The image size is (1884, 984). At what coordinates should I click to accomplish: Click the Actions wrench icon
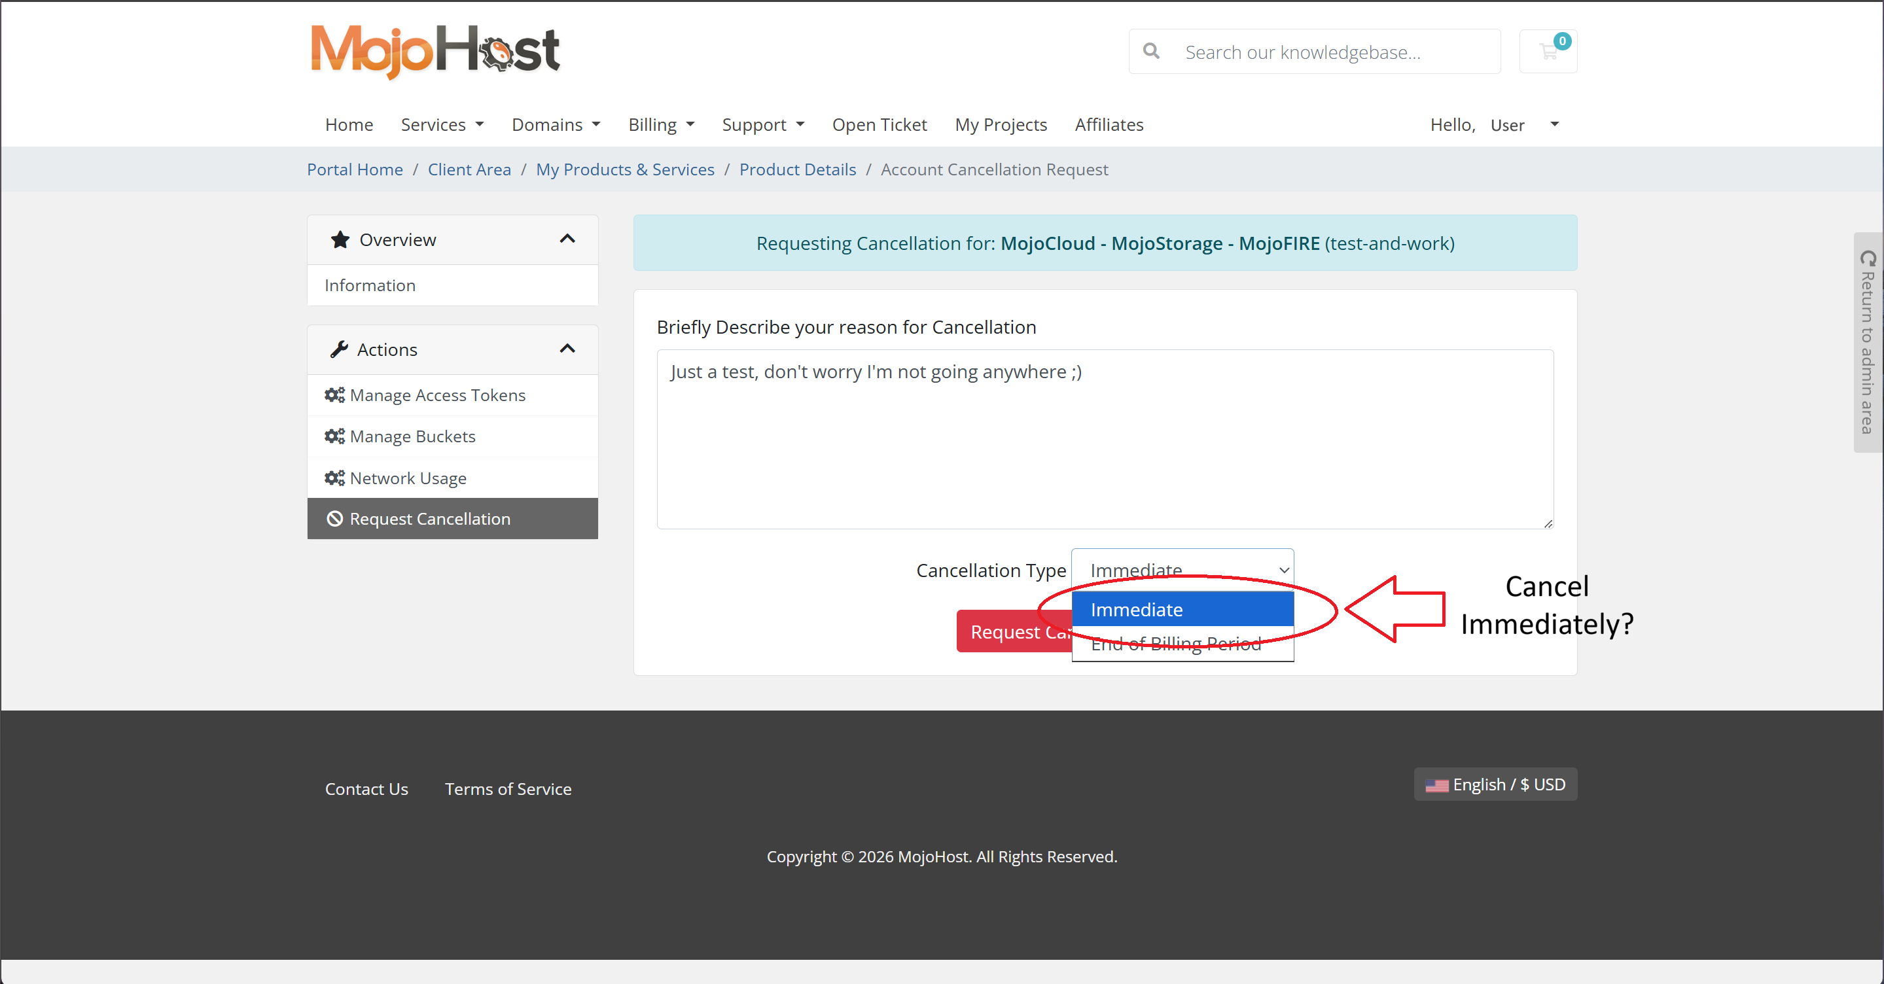[x=340, y=349]
